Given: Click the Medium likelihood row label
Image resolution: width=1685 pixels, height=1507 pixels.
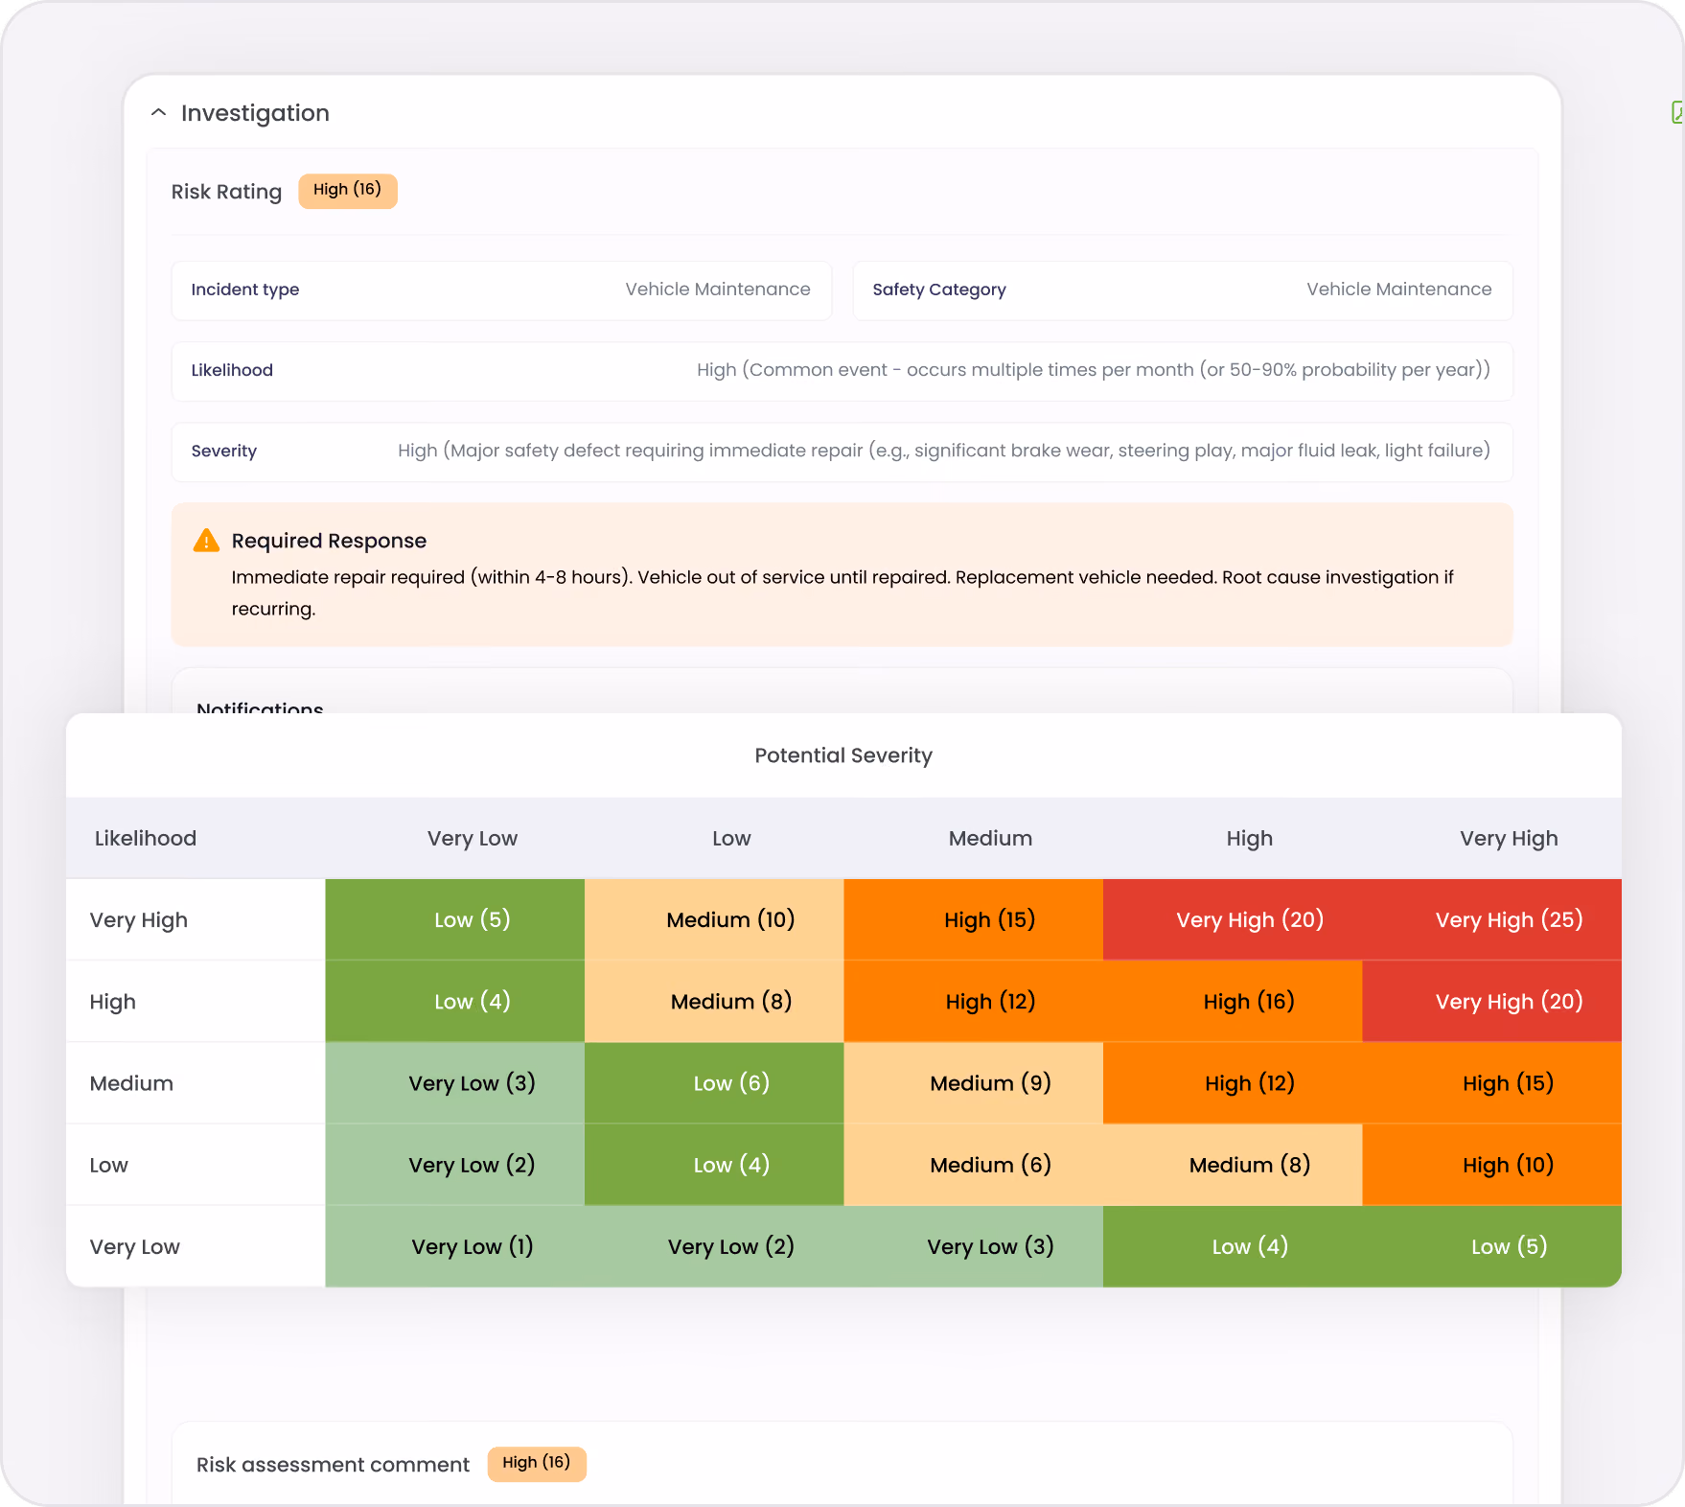Looking at the screenshot, I should tap(131, 1083).
